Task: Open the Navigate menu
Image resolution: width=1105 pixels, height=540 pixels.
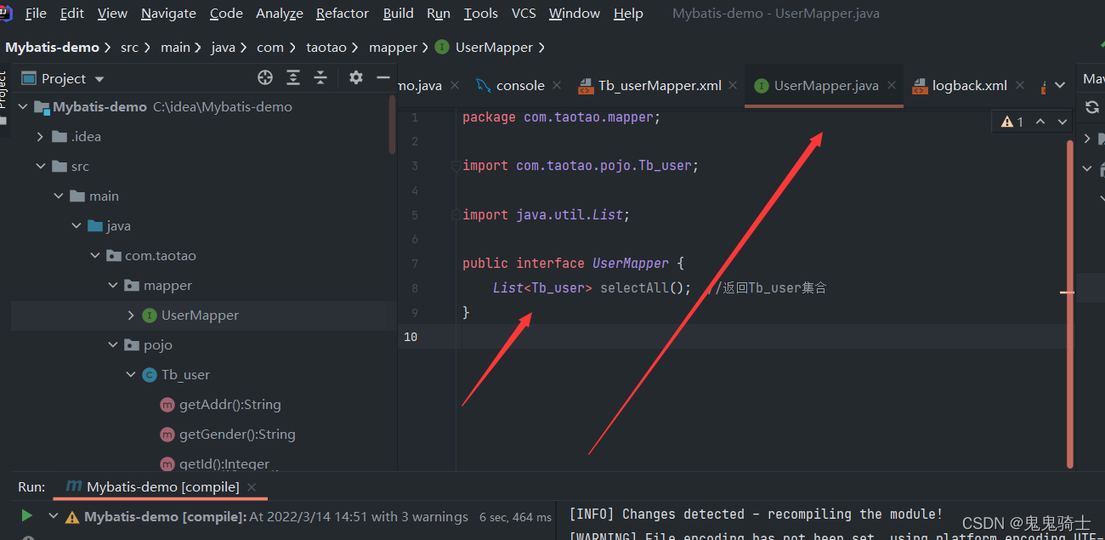Action: point(168,14)
